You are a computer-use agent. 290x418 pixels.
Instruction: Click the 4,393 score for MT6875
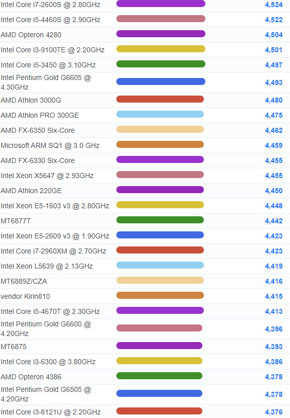[273, 347]
